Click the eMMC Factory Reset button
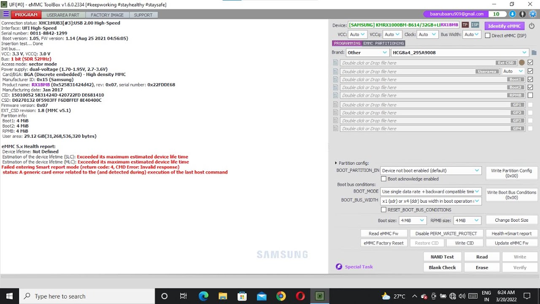This screenshot has height=304, width=540. pyautogui.click(x=383, y=243)
